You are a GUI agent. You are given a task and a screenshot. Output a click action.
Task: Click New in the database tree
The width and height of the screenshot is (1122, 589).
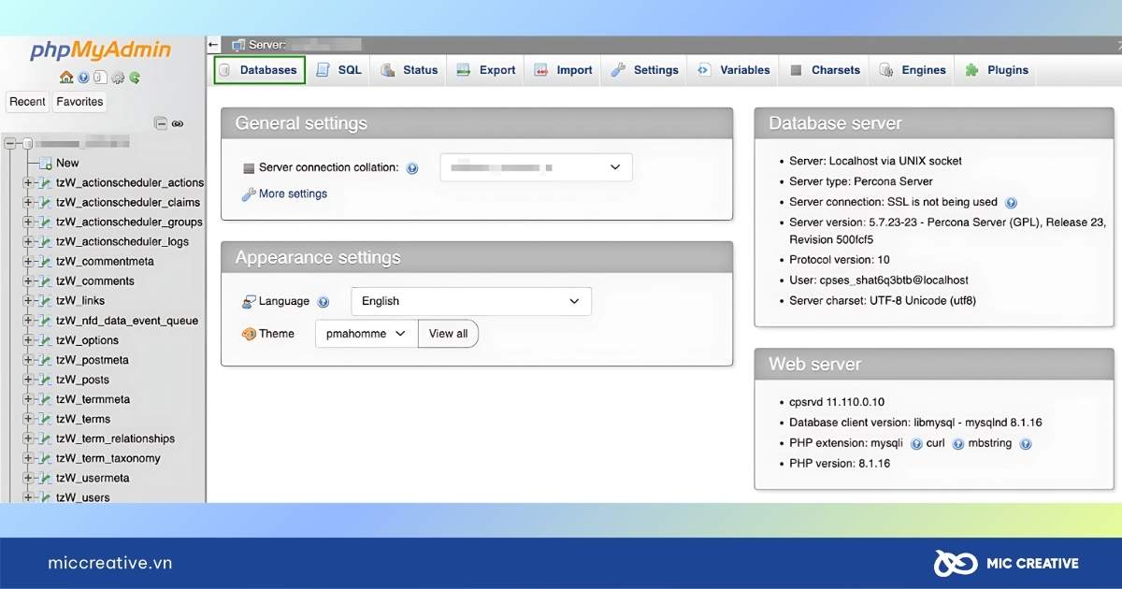coord(67,163)
